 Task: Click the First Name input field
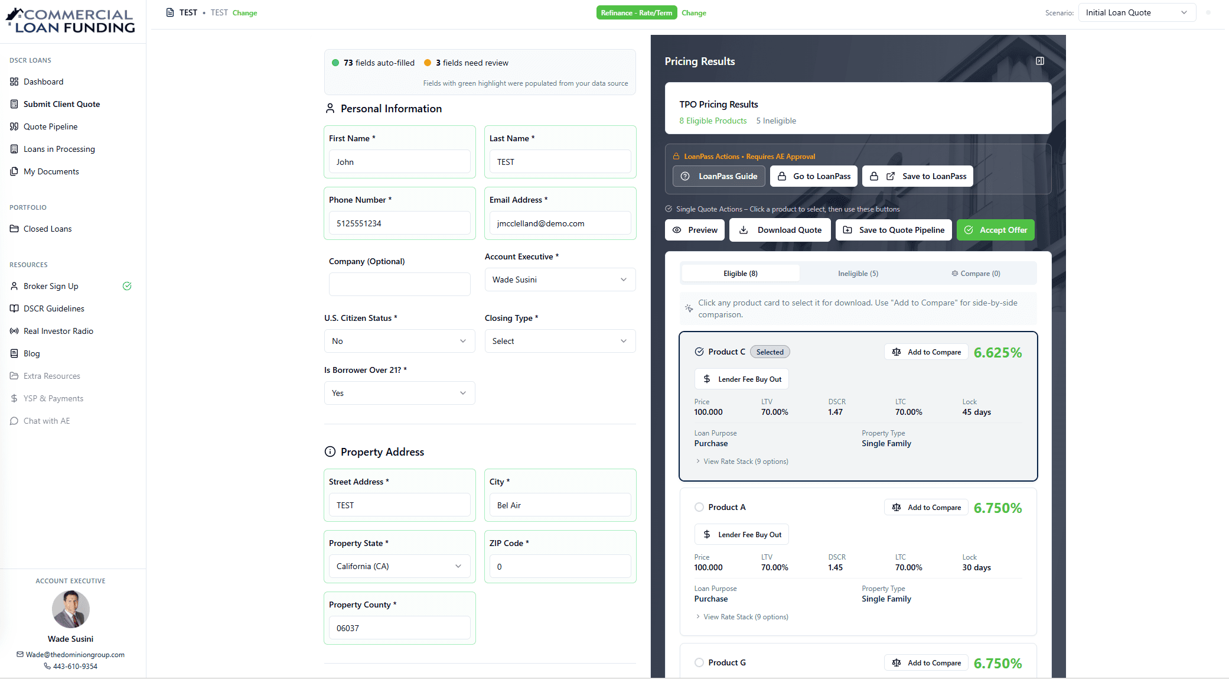(399, 161)
